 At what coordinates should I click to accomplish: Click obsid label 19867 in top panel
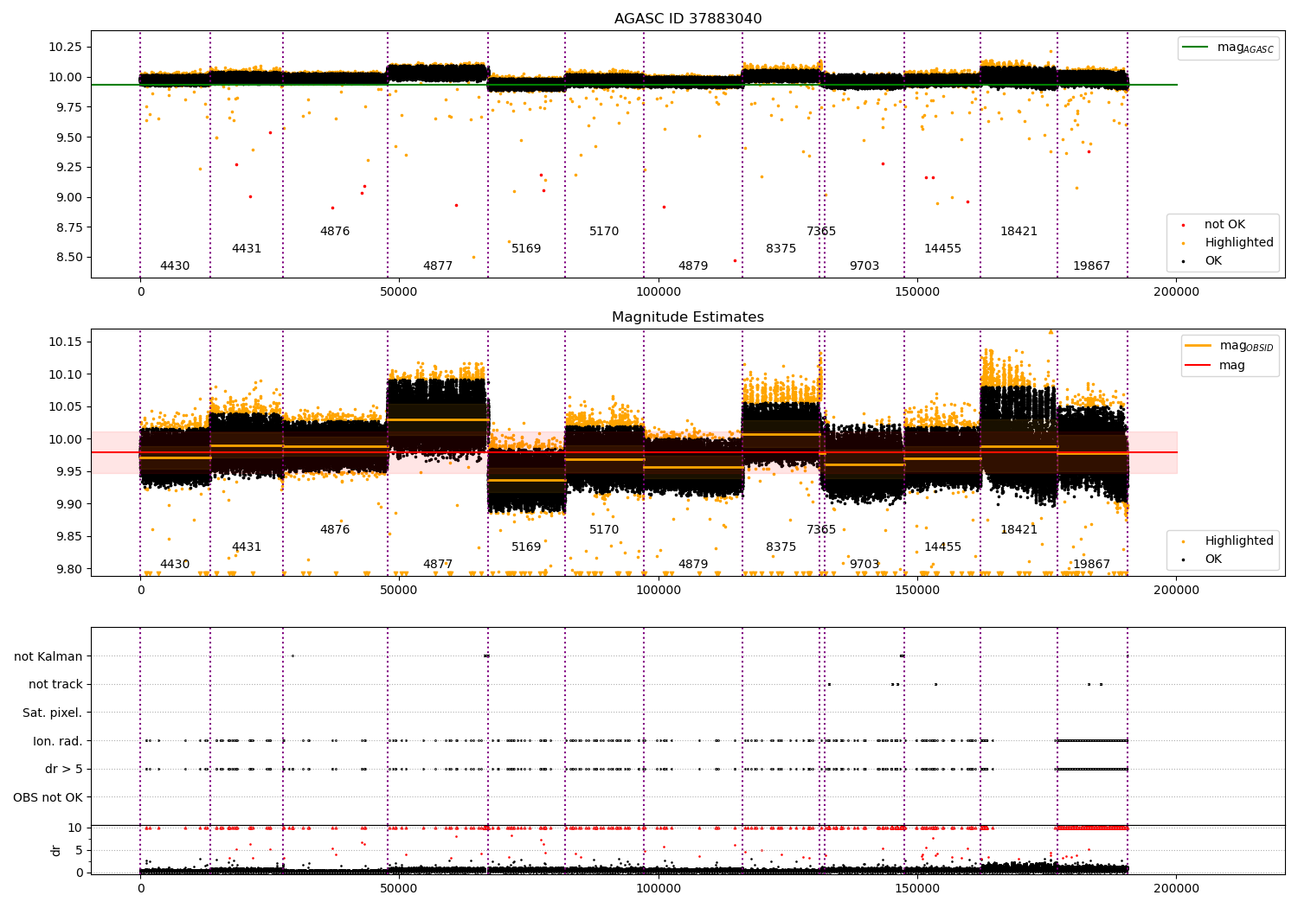1091,266
